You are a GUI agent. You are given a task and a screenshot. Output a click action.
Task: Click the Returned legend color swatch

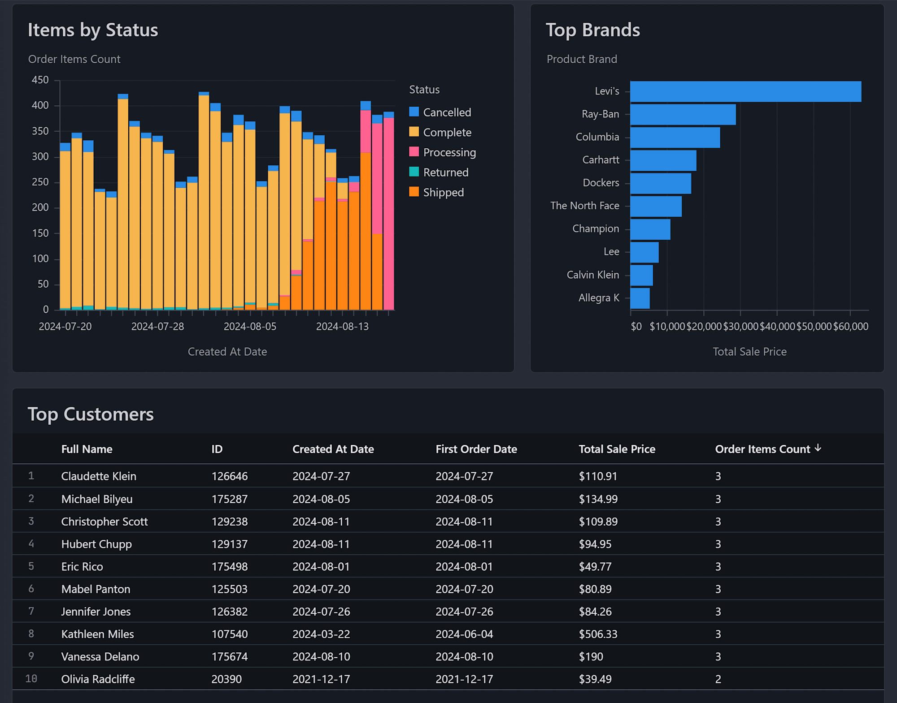click(x=414, y=172)
